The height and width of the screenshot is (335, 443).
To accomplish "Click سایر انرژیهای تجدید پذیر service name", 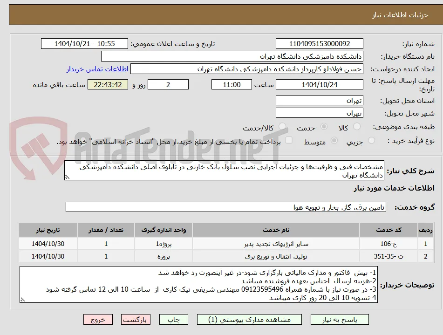I will (x=276, y=244).
